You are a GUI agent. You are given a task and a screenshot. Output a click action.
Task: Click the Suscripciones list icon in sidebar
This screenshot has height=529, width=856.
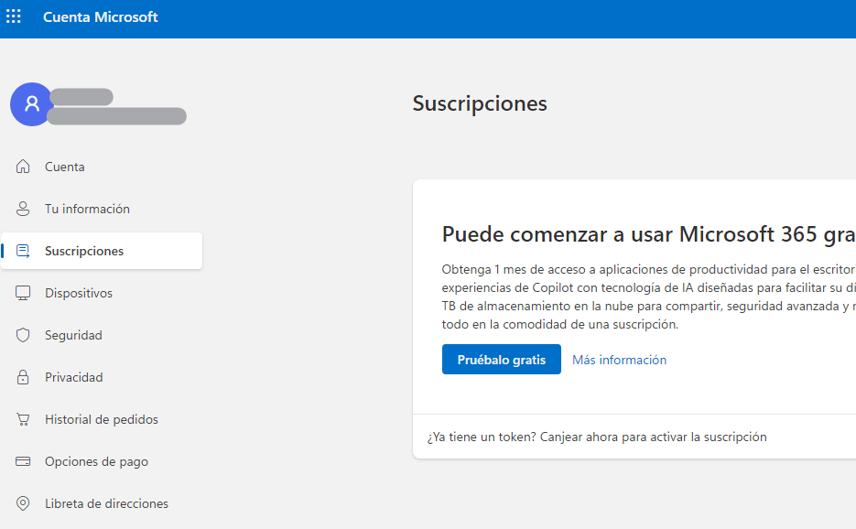click(x=23, y=251)
